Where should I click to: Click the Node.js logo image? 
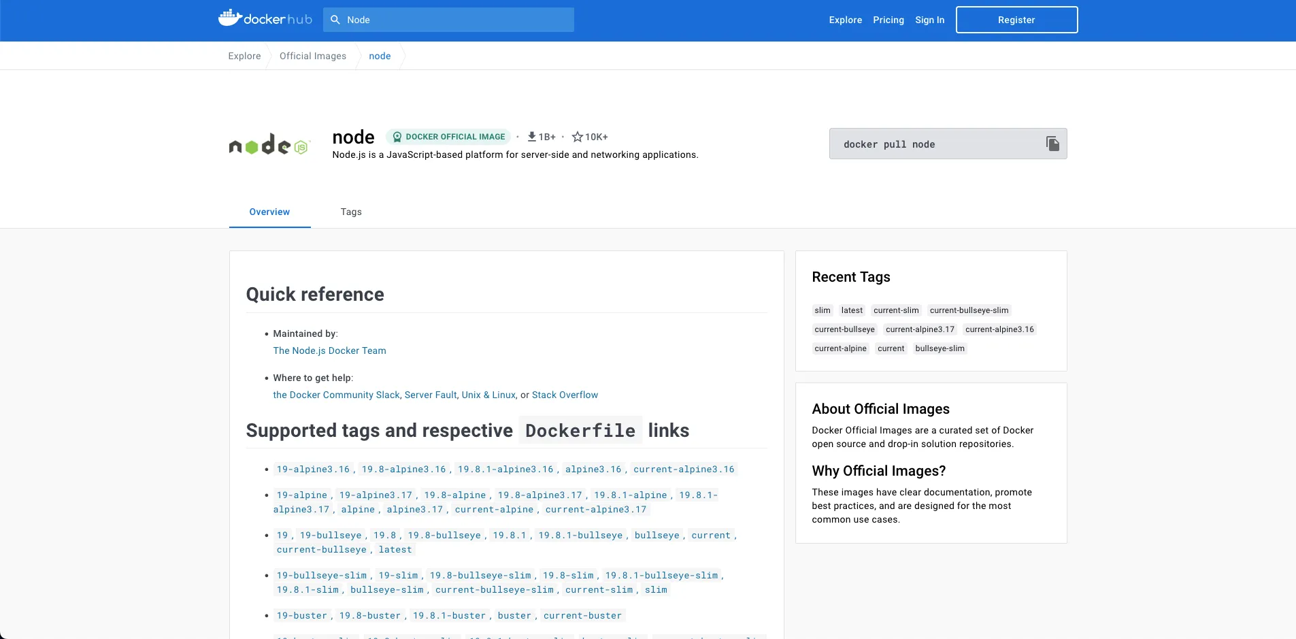click(269, 144)
